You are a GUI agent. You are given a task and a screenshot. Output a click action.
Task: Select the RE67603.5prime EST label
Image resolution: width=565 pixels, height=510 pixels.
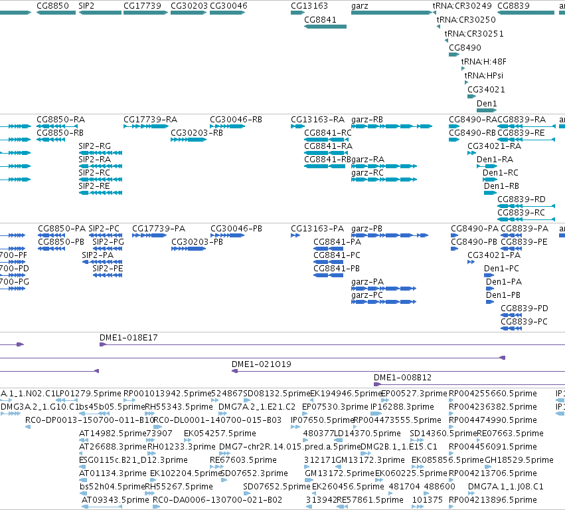(243, 460)
